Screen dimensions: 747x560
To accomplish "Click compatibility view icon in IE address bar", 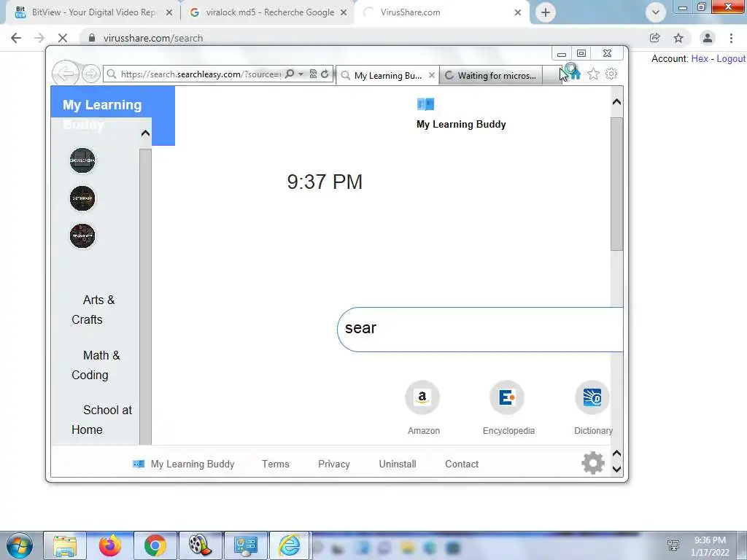I will tap(313, 74).
